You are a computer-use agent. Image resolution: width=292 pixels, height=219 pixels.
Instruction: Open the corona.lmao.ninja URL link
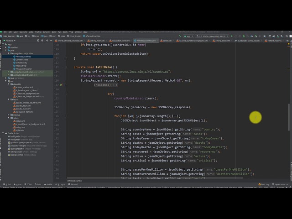coord(137,72)
